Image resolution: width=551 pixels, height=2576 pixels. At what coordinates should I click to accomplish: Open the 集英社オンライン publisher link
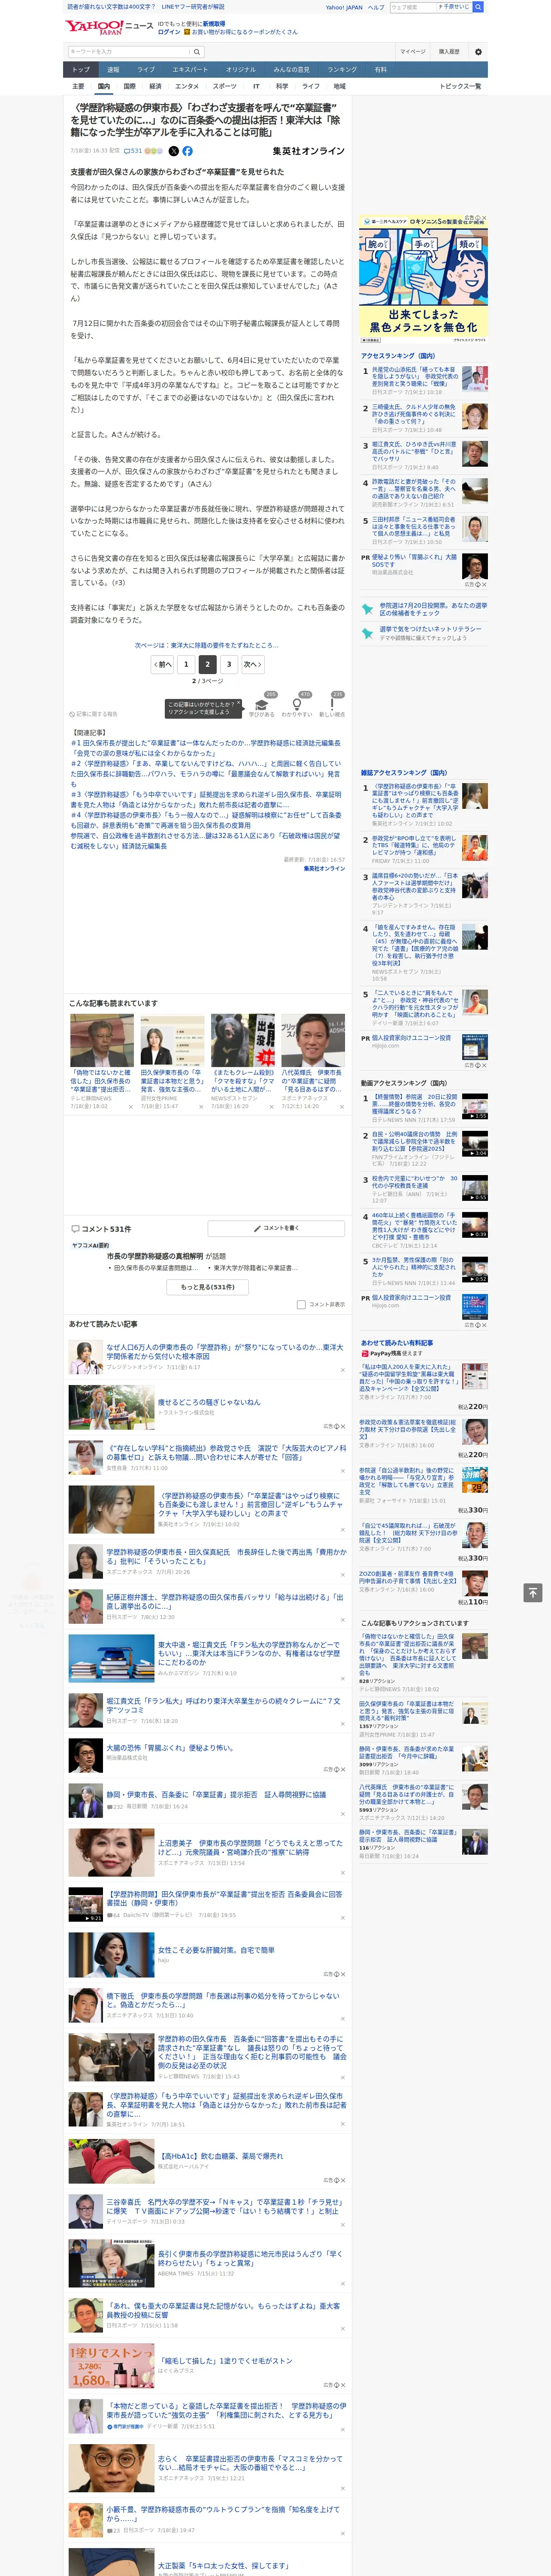(x=309, y=151)
